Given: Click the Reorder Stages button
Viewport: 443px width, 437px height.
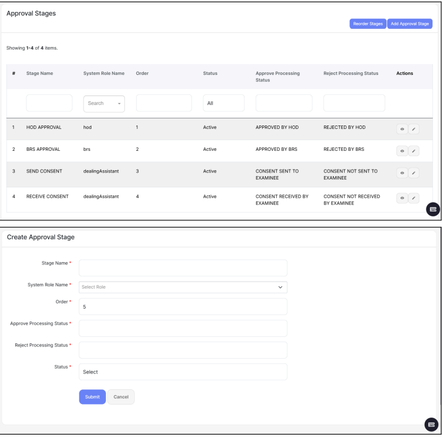Looking at the screenshot, I should (x=368, y=24).
